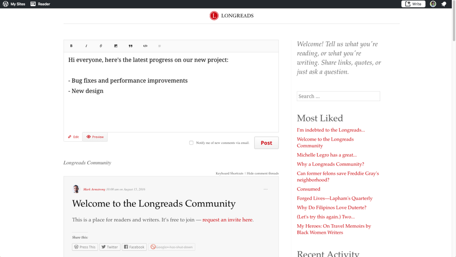Toggle bold formatting in the editor
This screenshot has height=257, width=456.
click(71, 46)
